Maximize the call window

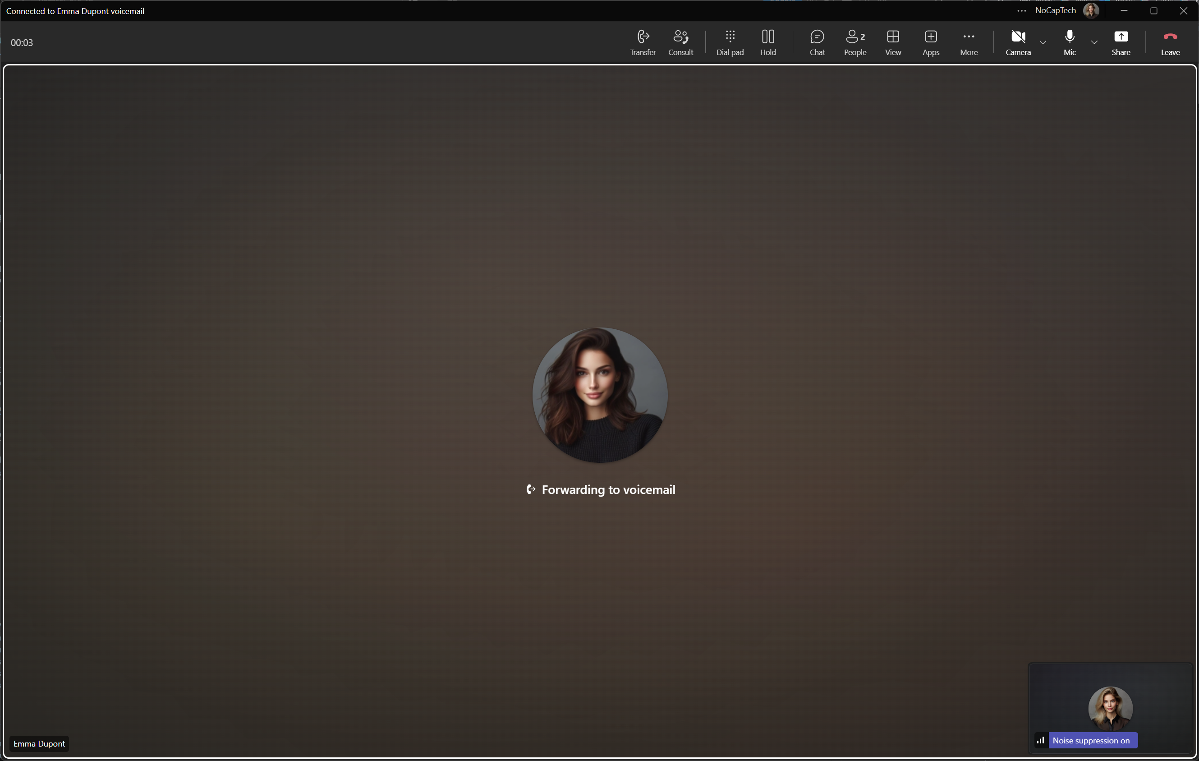(x=1154, y=10)
